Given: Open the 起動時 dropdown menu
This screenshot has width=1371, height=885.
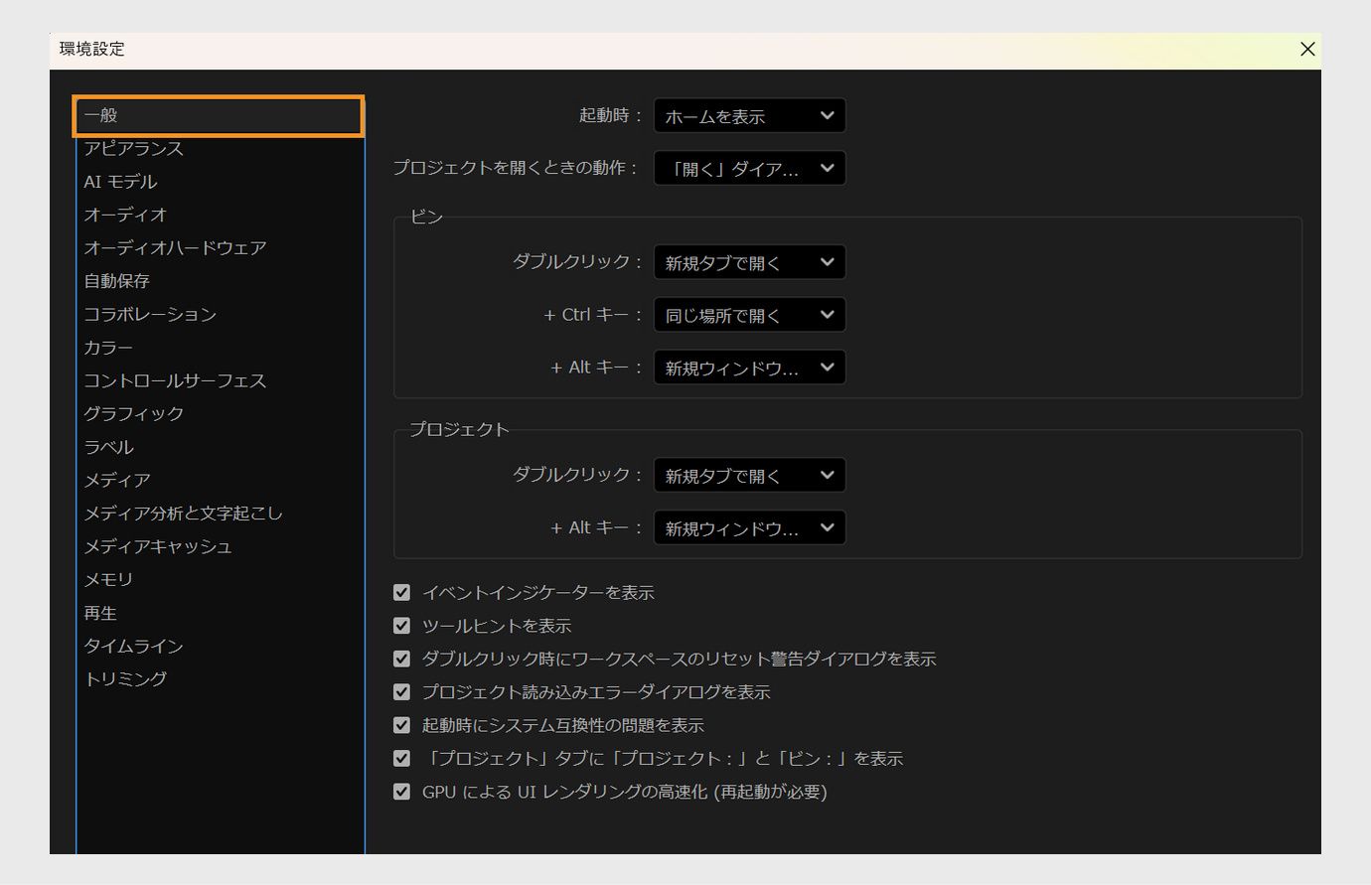Looking at the screenshot, I should tap(749, 115).
